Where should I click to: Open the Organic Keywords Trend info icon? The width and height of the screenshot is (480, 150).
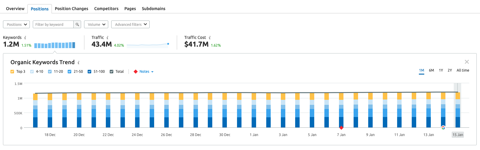[78, 63]
